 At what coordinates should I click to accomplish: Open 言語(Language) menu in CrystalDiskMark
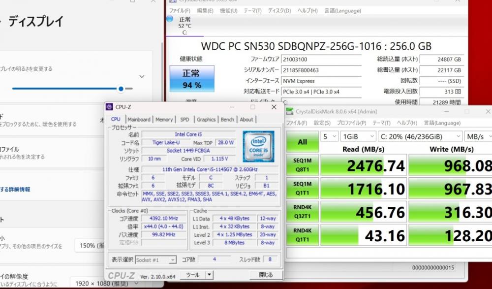point(442,123)
